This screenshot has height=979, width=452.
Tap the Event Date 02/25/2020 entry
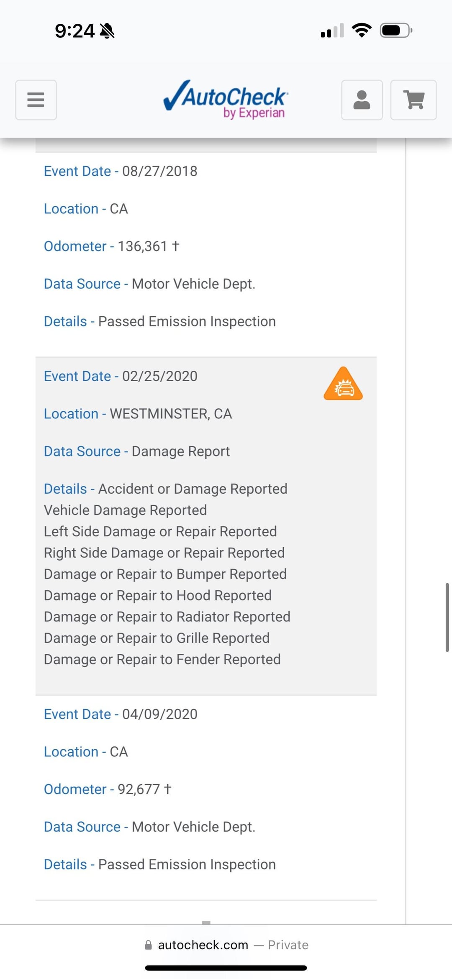coord(121,376)
